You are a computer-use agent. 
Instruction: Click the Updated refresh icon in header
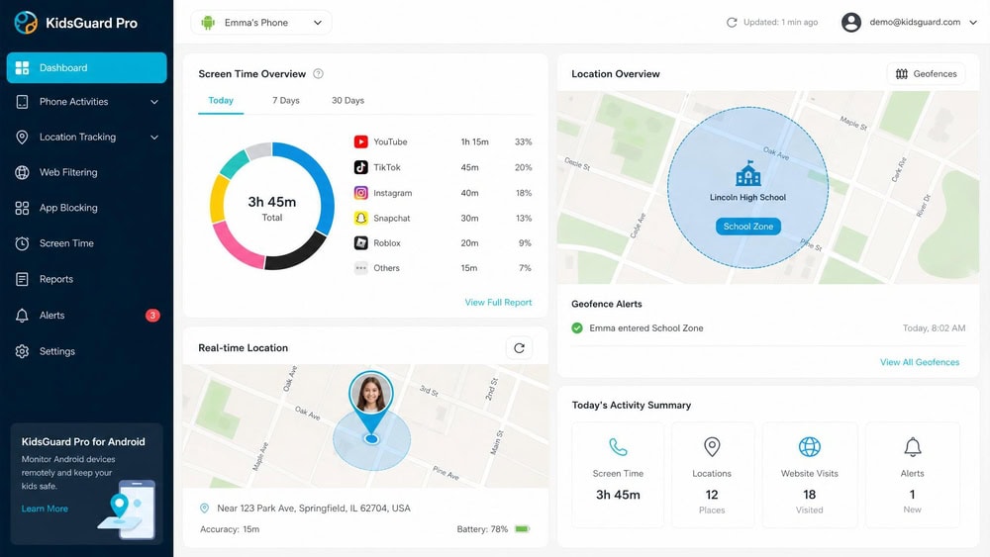pos(732,22)
